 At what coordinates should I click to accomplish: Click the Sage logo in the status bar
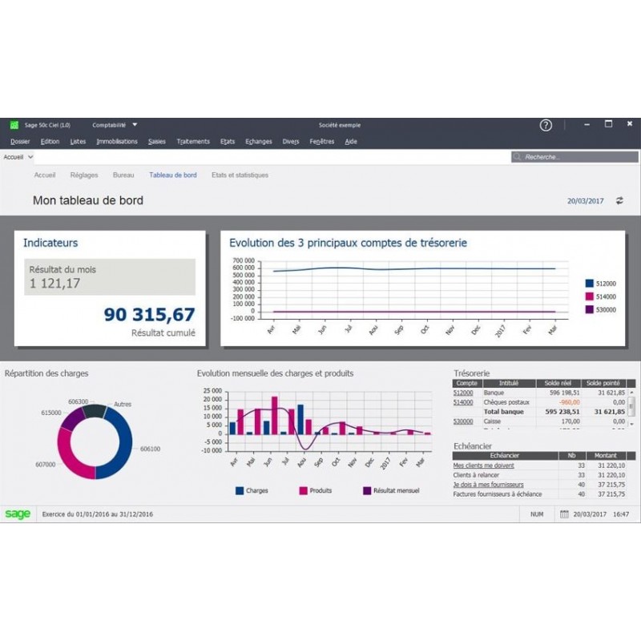click(x=19, y=513)
